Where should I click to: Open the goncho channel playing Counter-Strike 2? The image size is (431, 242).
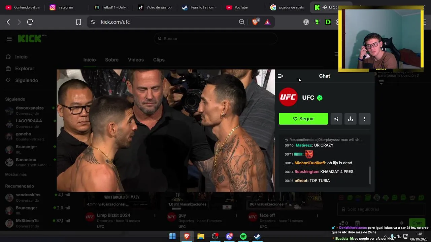coord(29,136)
